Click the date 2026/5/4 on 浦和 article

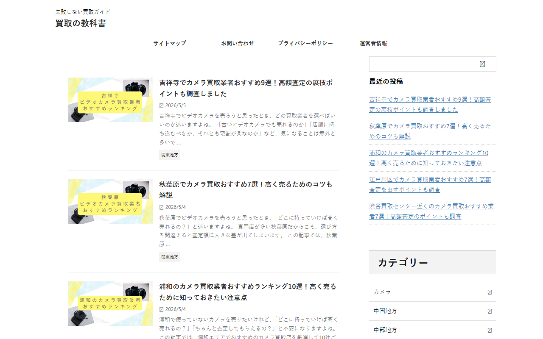tap(175, 309)
